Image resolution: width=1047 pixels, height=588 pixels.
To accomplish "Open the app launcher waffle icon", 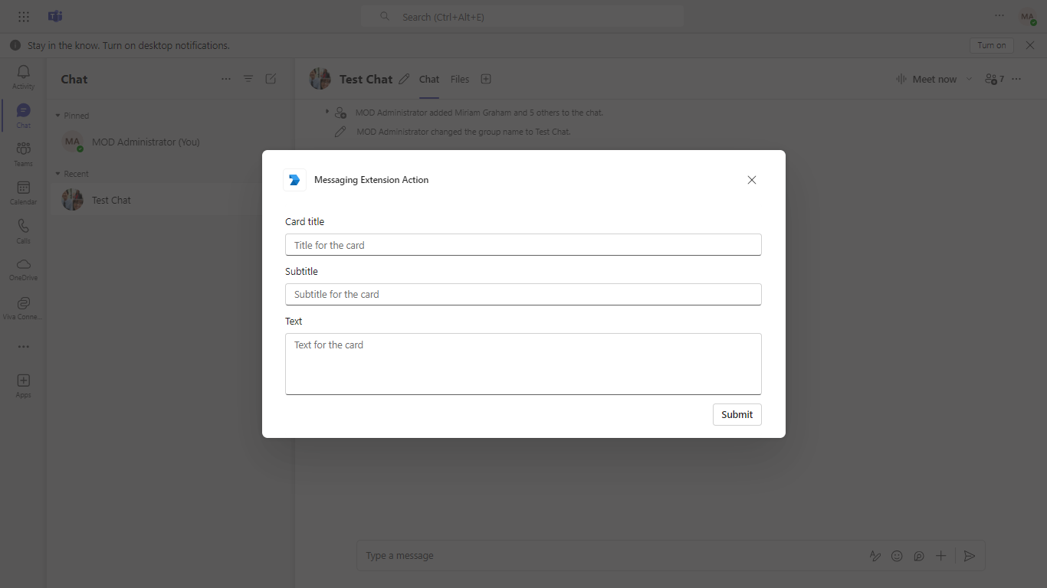I will click(x=24, y=16).
